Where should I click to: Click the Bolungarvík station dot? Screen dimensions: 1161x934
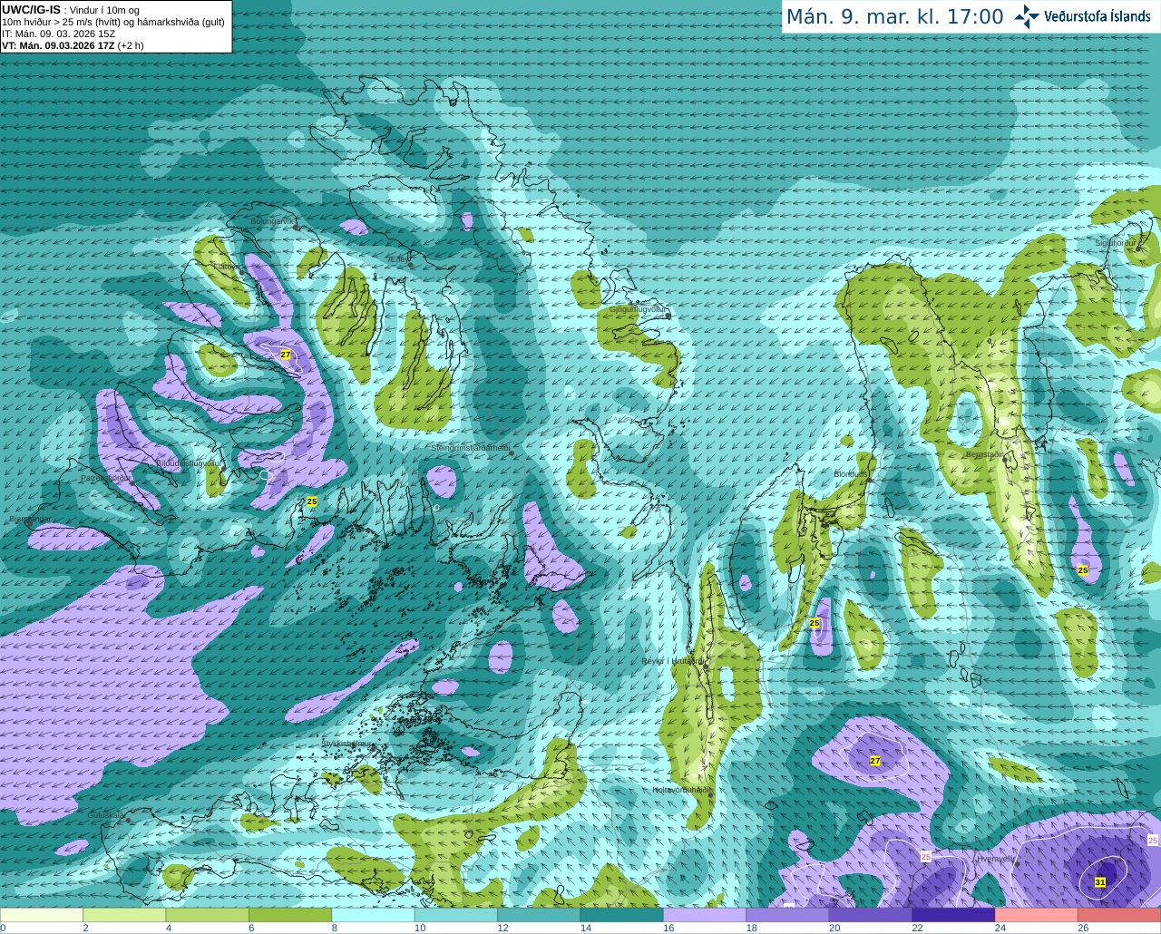297,226
